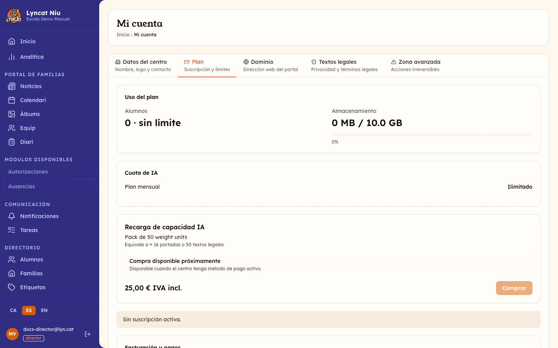This screenshot has height=348, width=558.
Task: Click the Comprar button
Action: pos(514,288)
